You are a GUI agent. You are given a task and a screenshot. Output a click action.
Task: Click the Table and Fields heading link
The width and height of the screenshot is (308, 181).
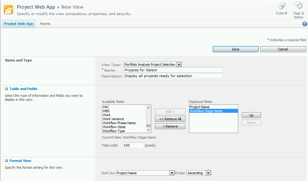point(23,89)
